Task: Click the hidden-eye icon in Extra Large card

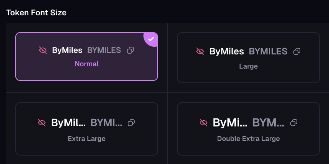Action: [42, 122]
